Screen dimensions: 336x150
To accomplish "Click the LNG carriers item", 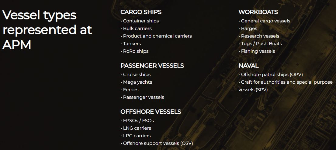I will click(136, 128).
